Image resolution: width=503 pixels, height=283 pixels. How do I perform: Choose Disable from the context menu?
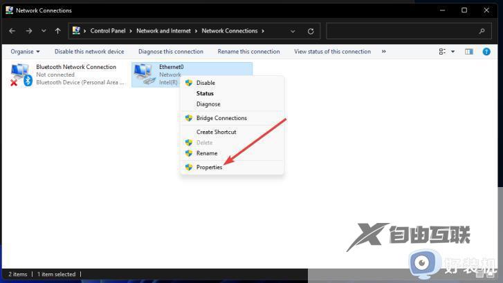pyautogui.click(x=232, y=83)
